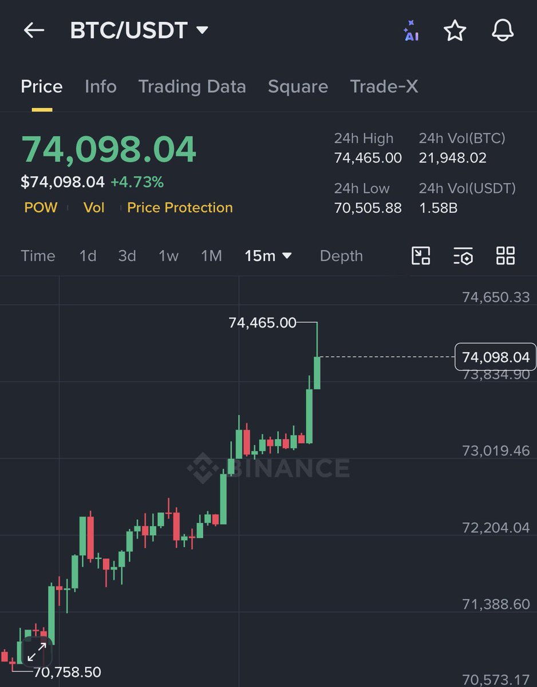Toggle the 1d timeframe

(88, 256)
